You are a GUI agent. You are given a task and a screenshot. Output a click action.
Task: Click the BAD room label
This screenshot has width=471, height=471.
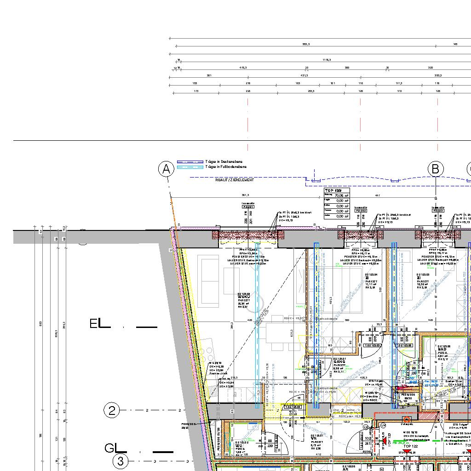(442, 350)
